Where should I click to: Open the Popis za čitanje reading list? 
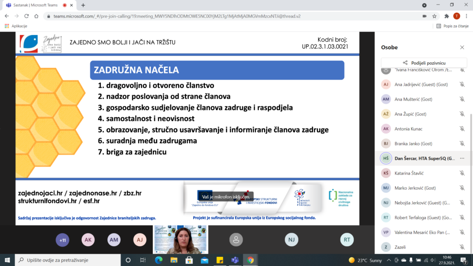(452, 26)
